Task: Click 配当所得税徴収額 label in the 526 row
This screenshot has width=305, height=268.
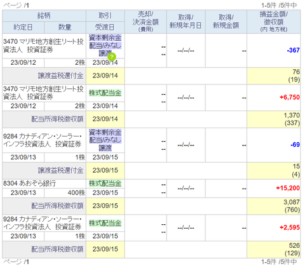Action: [x=57, y=249]
